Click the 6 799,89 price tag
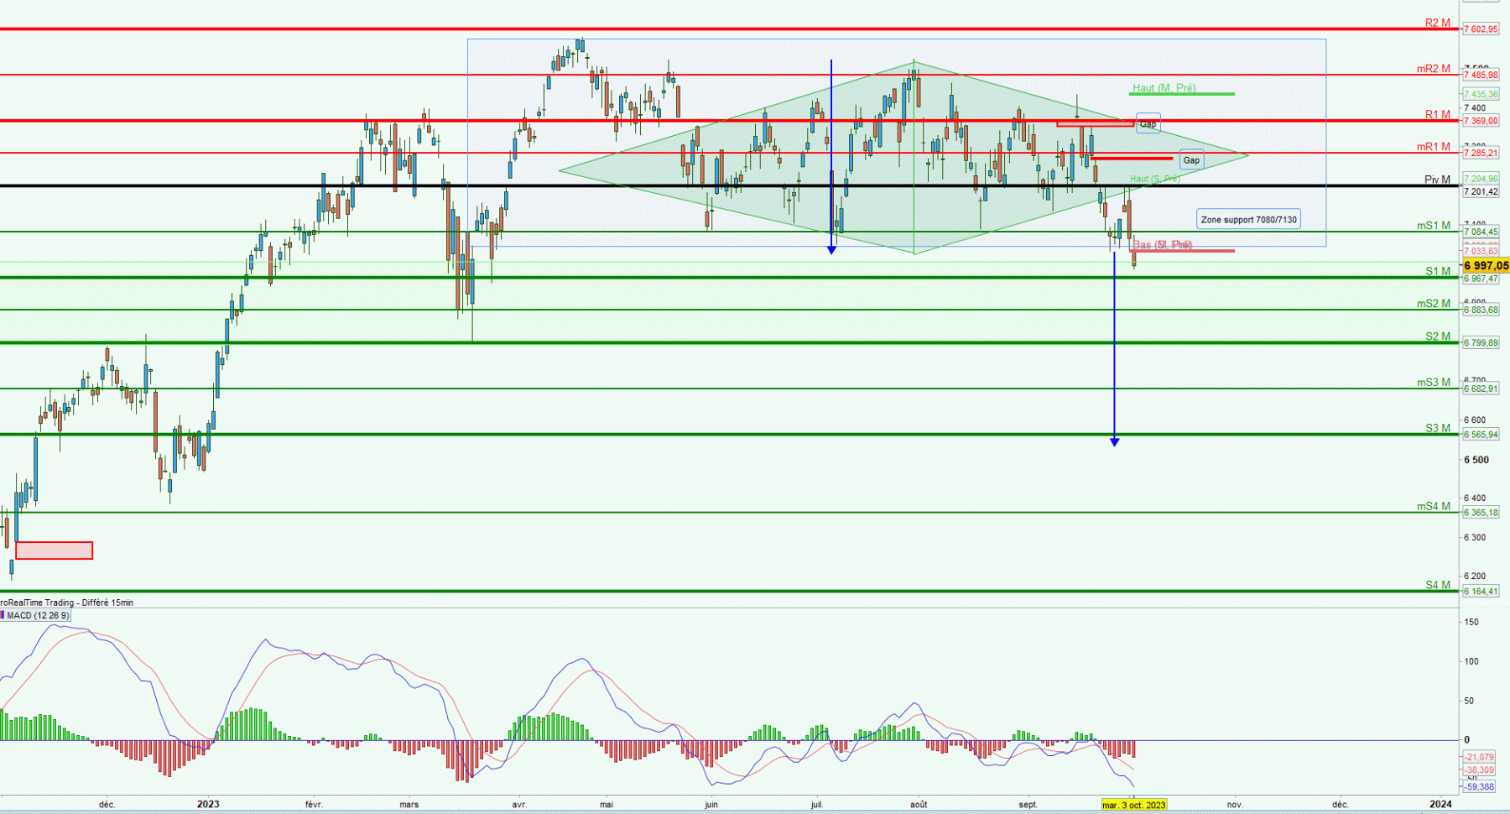 coord(1481,342)
